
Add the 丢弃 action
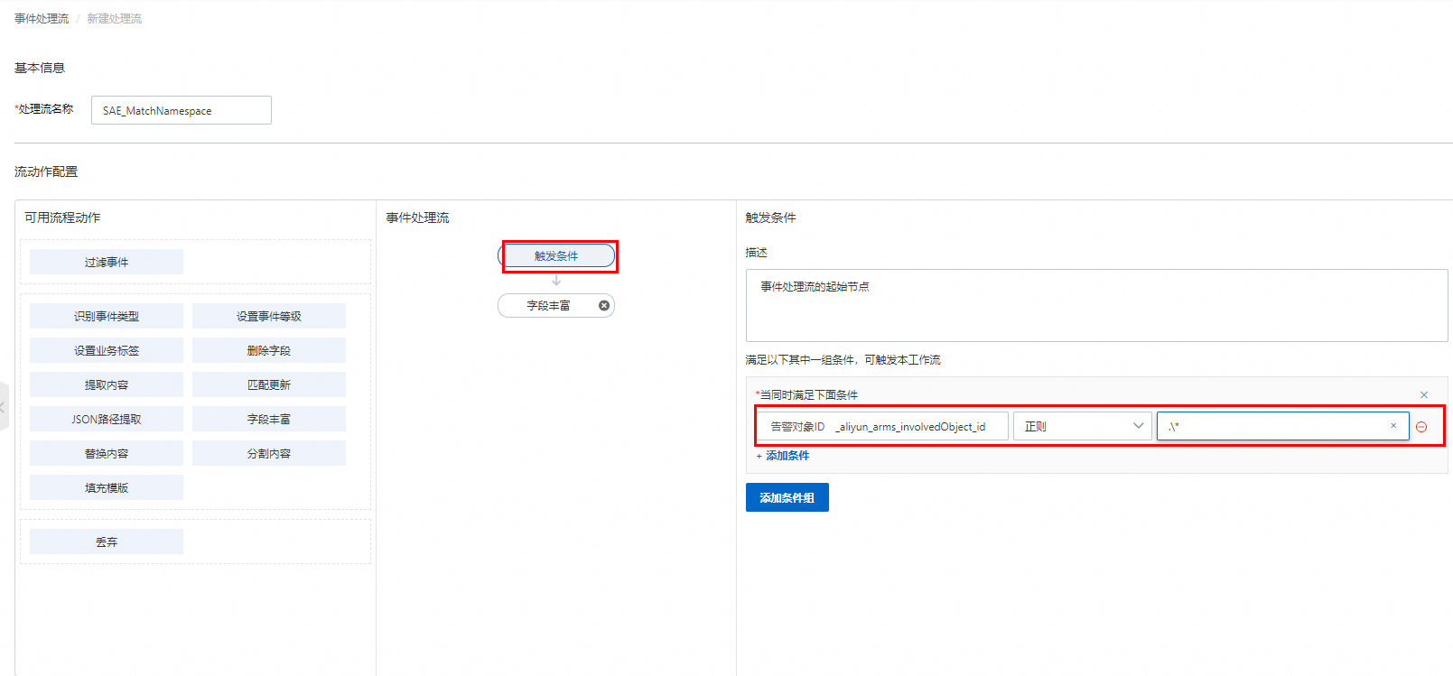point(107,542)
